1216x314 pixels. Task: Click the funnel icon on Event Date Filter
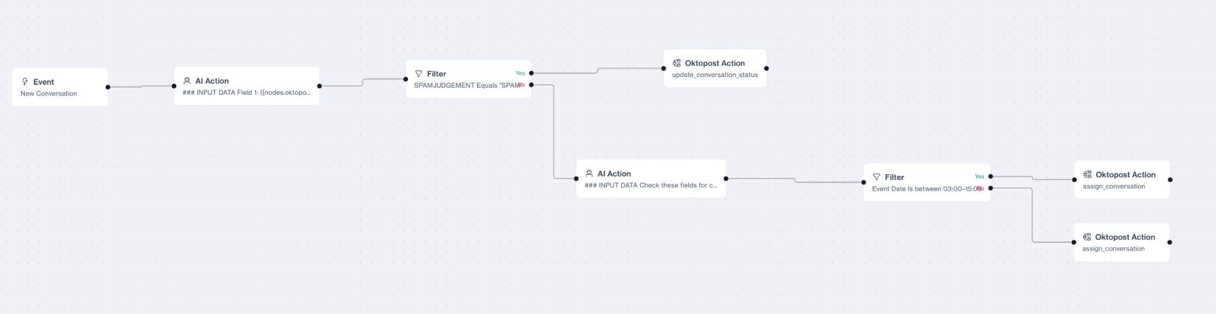click(x=876, y=177)
